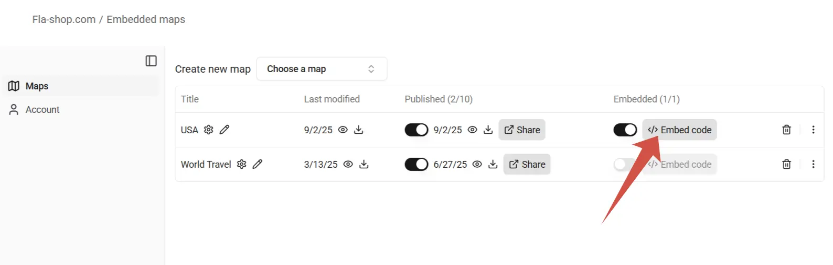Download USA map's last modified version
This screenshot has width=833, height=265.
pyautogui.click(x=359, y=130)
